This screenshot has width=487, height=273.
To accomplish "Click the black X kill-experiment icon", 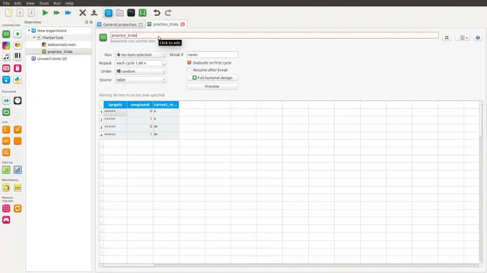I will pyautogui.click(x=82, y=13).
